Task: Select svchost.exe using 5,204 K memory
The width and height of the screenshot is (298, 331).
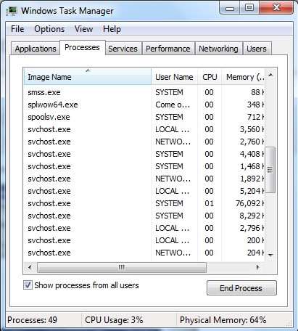Action: click(144, 191)
